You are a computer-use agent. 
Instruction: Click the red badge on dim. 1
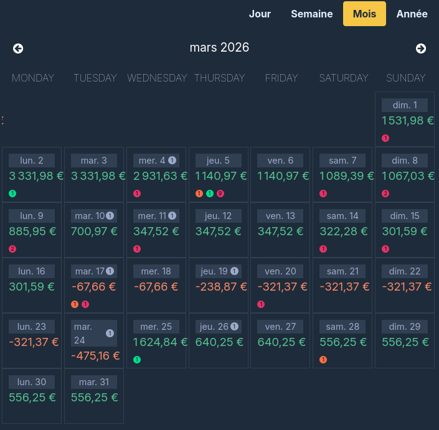coord(385,138)
